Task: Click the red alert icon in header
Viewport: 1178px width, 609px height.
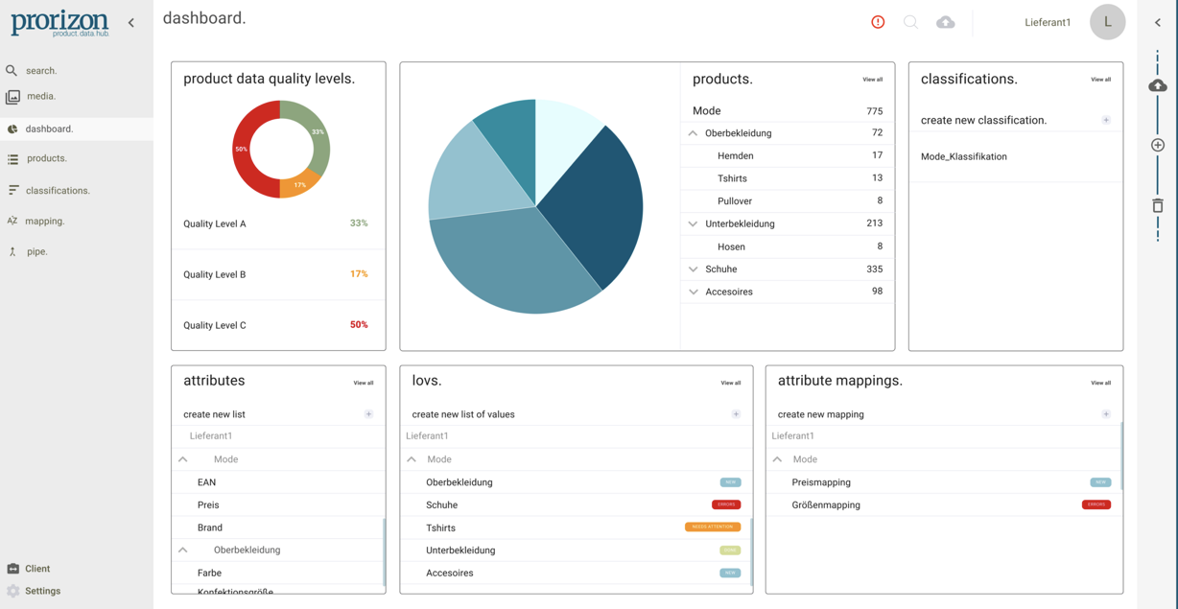Action: point(878,22)
